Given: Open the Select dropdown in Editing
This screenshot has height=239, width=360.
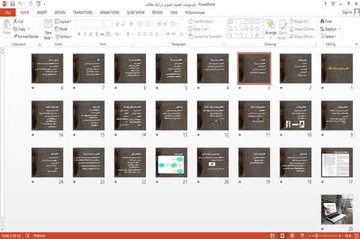Looking at the screenshot, I should tap(328, 37).
